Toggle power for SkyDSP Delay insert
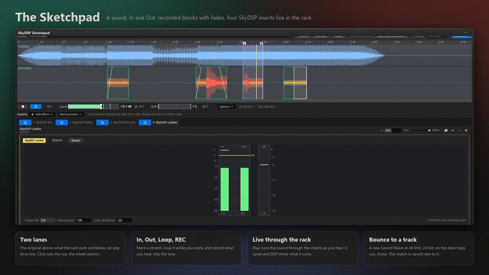 click(x=62, y=123)
